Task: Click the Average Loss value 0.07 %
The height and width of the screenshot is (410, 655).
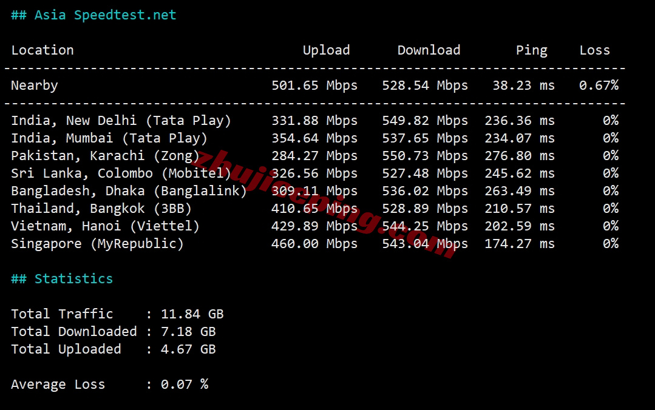Action: 185,385
